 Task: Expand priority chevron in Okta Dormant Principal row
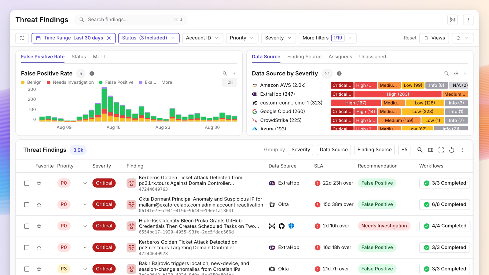coord(85,205)
